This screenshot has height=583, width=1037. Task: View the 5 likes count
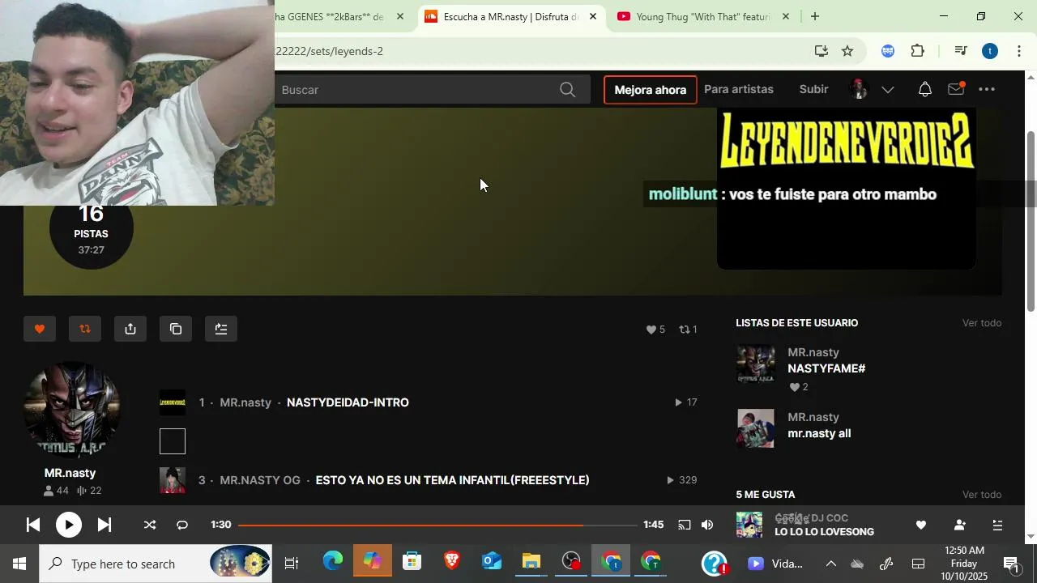click(x=655, y=330)
